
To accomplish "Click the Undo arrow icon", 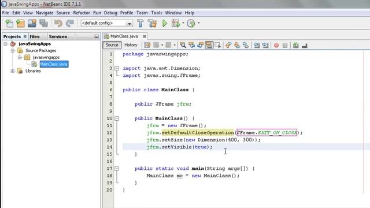I will (x=58, y=23).
